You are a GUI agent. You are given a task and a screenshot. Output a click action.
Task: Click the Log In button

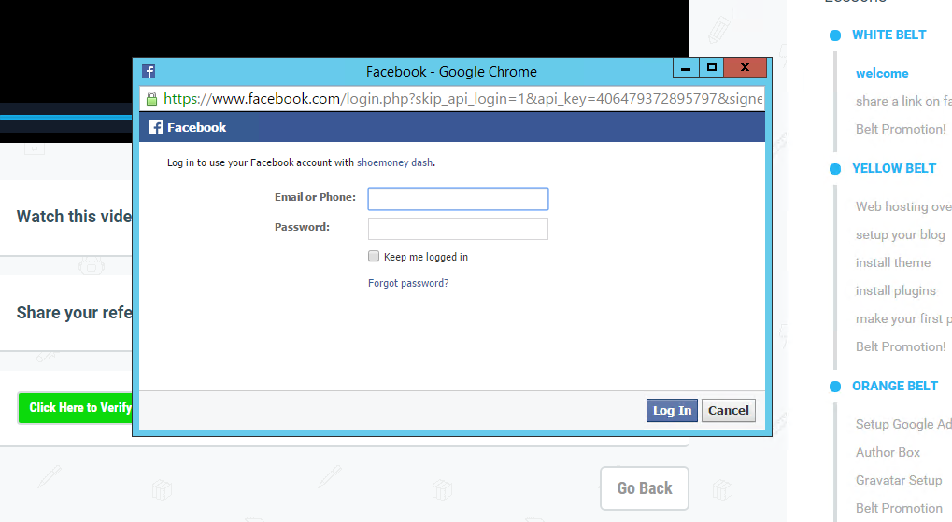tap(672, 410)
